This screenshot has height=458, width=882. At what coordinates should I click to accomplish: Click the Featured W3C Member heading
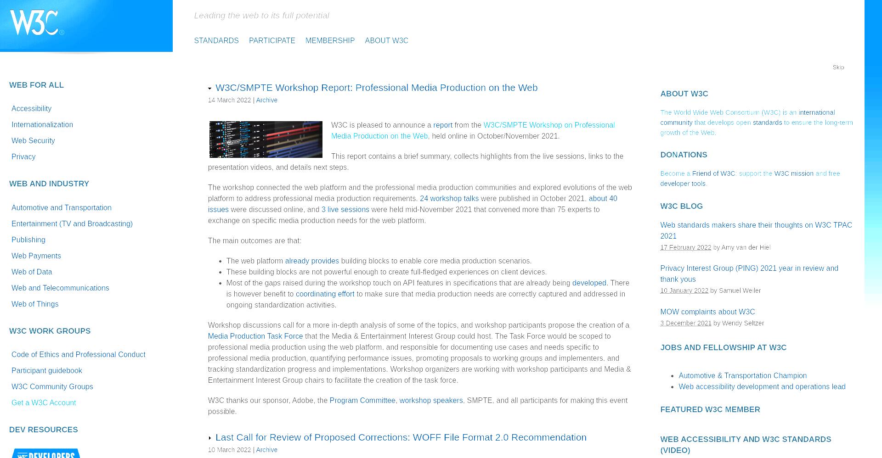click(710, 409)
